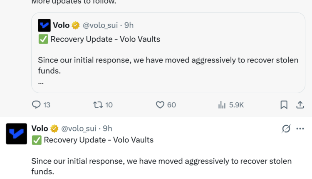Open the lower tweet's Recovery Update text
312x179 pixels.
(x=98, y=140)
